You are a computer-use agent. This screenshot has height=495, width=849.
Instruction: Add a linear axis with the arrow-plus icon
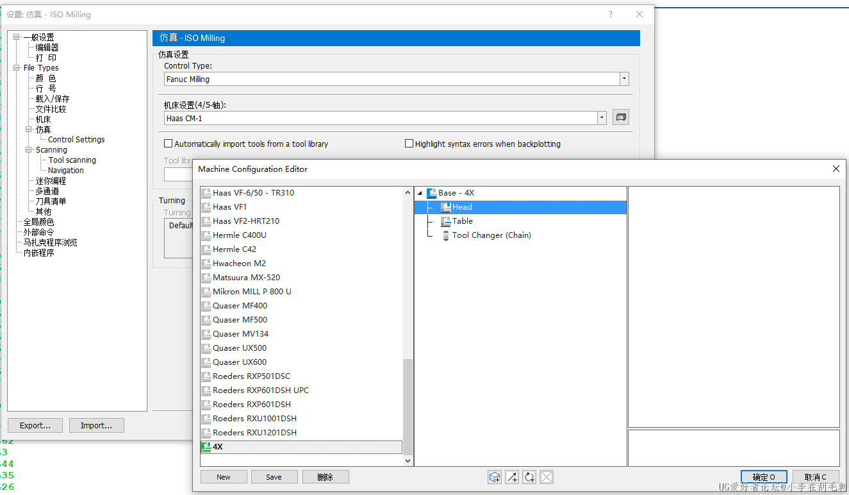click(512, 477)
